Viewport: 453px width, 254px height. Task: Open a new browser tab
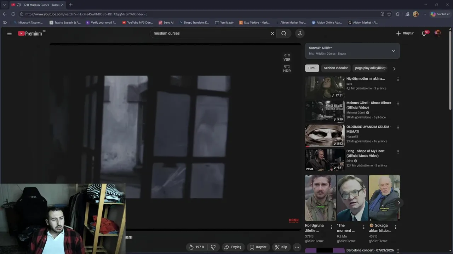[x=71, y=5]
